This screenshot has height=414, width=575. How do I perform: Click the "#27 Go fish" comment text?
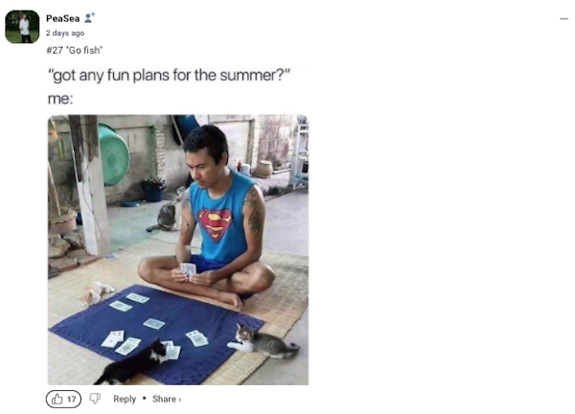click(74, 50)
